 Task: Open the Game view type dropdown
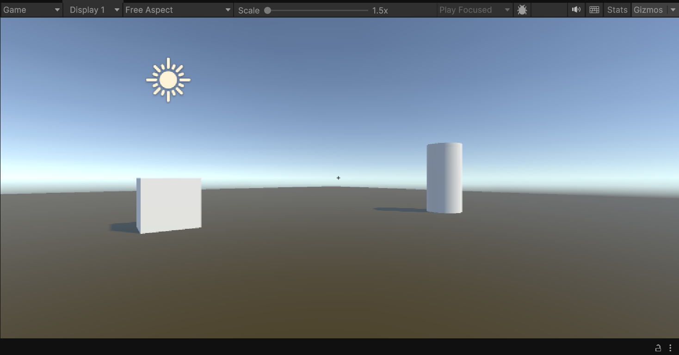31,10
